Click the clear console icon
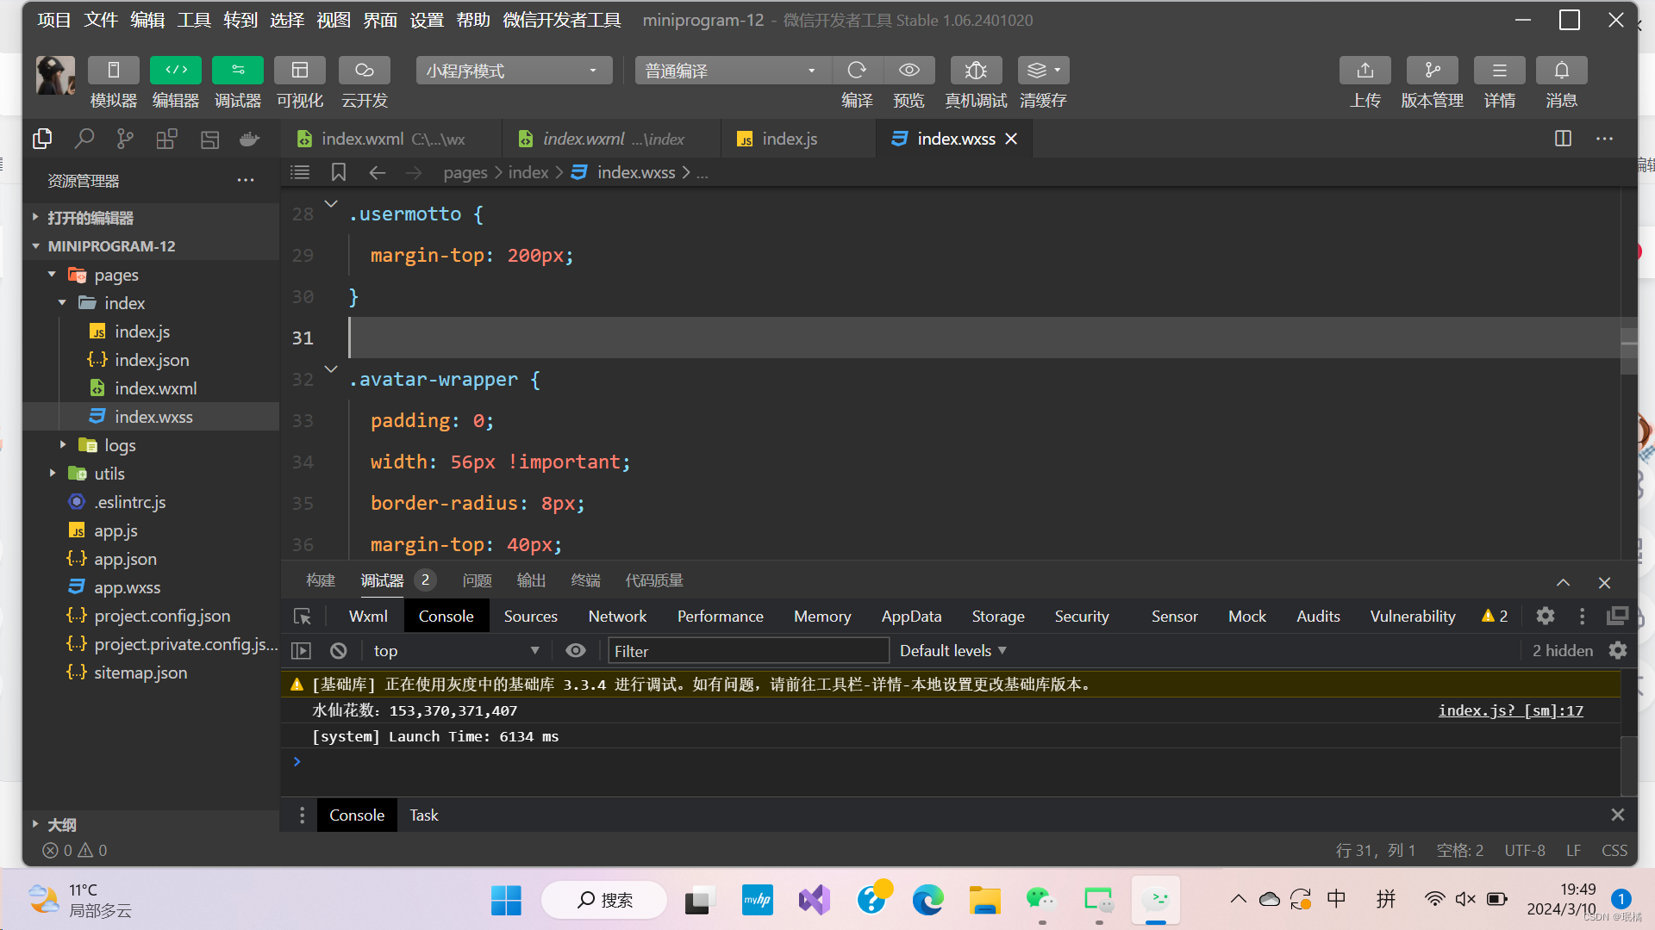This screenshot has width=1655, height=930. coord(339,651)
